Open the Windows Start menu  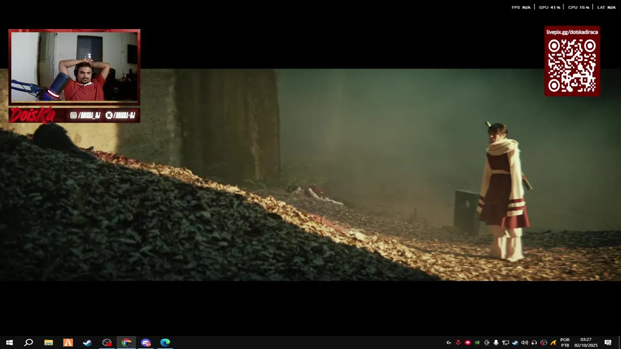coord(9,343)
